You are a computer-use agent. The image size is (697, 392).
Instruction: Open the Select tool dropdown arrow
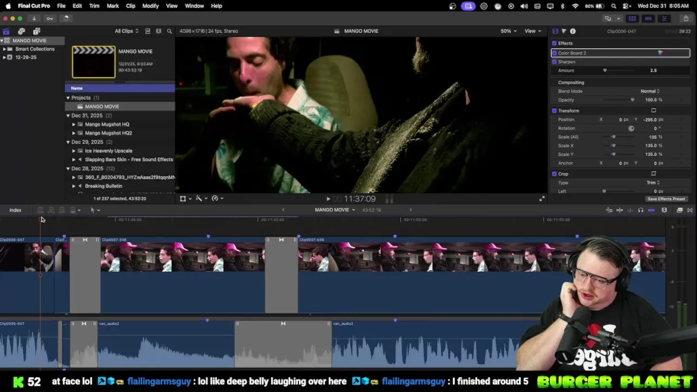pyautogui.click(x=99, y=210)
